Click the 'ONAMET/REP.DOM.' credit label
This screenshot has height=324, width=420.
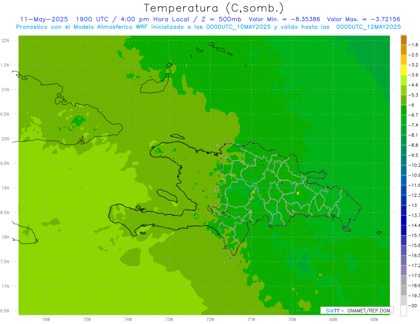coord(369,310)
